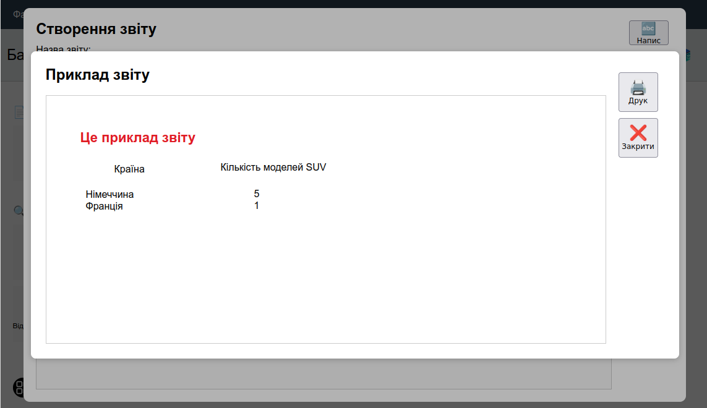The width and height of the screenshot is (707, 408).
Task: Select the Напис label tool button
Action: 648,33
